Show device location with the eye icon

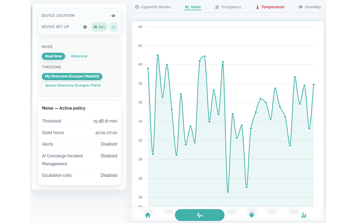(113, 16)
